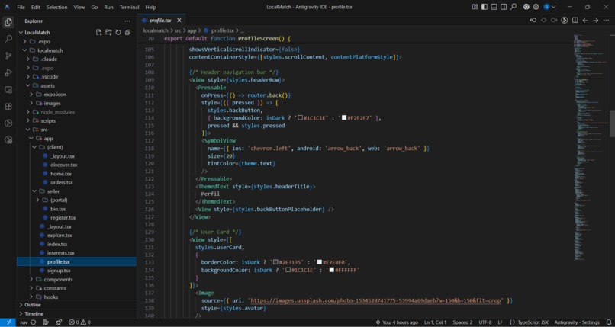Click the rocket icon in status bar
Viewport: 615px width, 327px height.
(x=59, y=322)
